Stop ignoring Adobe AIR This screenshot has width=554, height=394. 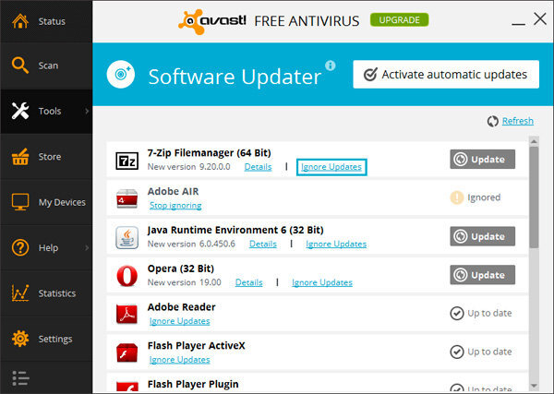175,206
